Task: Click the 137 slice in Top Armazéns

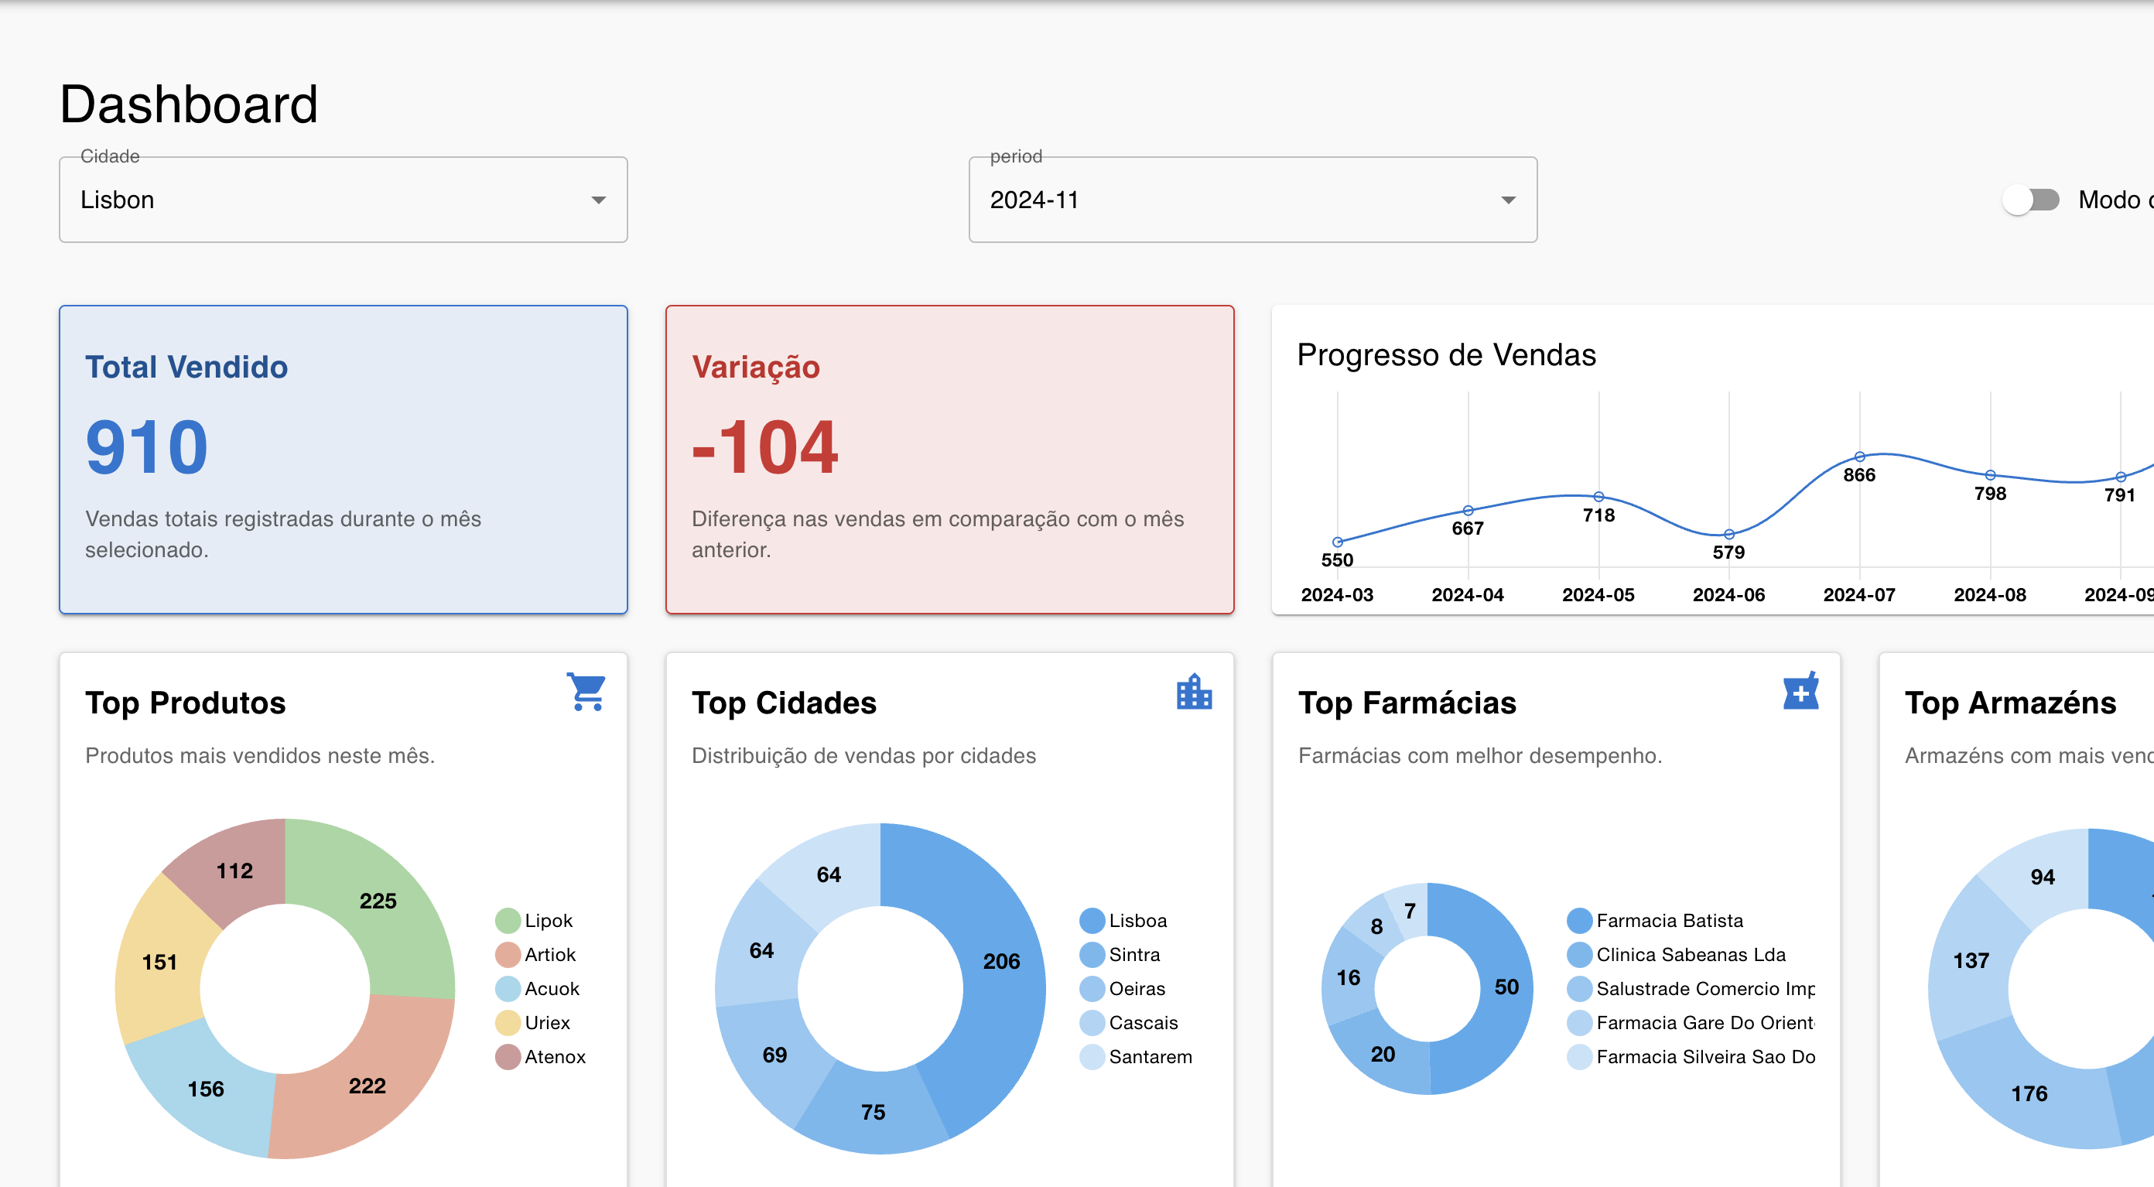Action: pos(1971,961)
